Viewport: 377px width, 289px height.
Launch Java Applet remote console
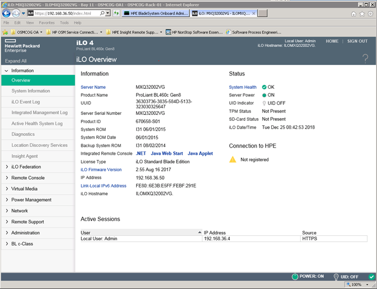(200, 154)
